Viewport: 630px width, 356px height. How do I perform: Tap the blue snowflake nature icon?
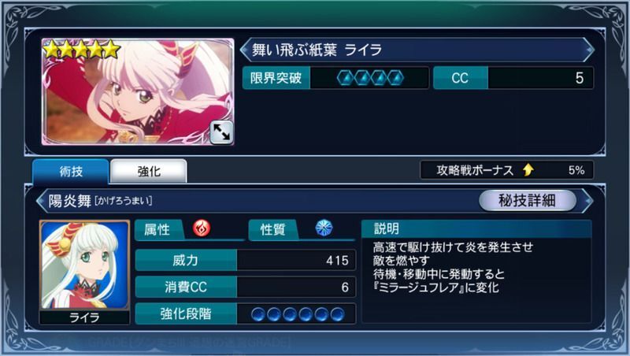pyautogui.click(x=324, y=228)
